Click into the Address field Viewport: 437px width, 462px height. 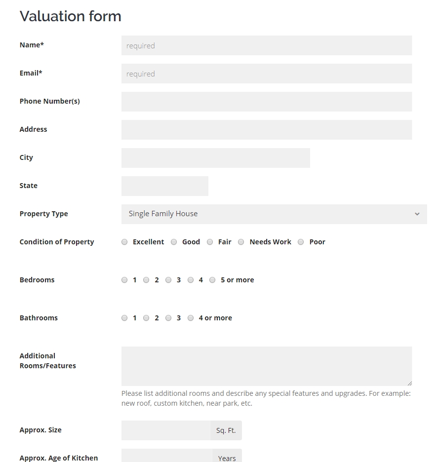coord(267,130)
